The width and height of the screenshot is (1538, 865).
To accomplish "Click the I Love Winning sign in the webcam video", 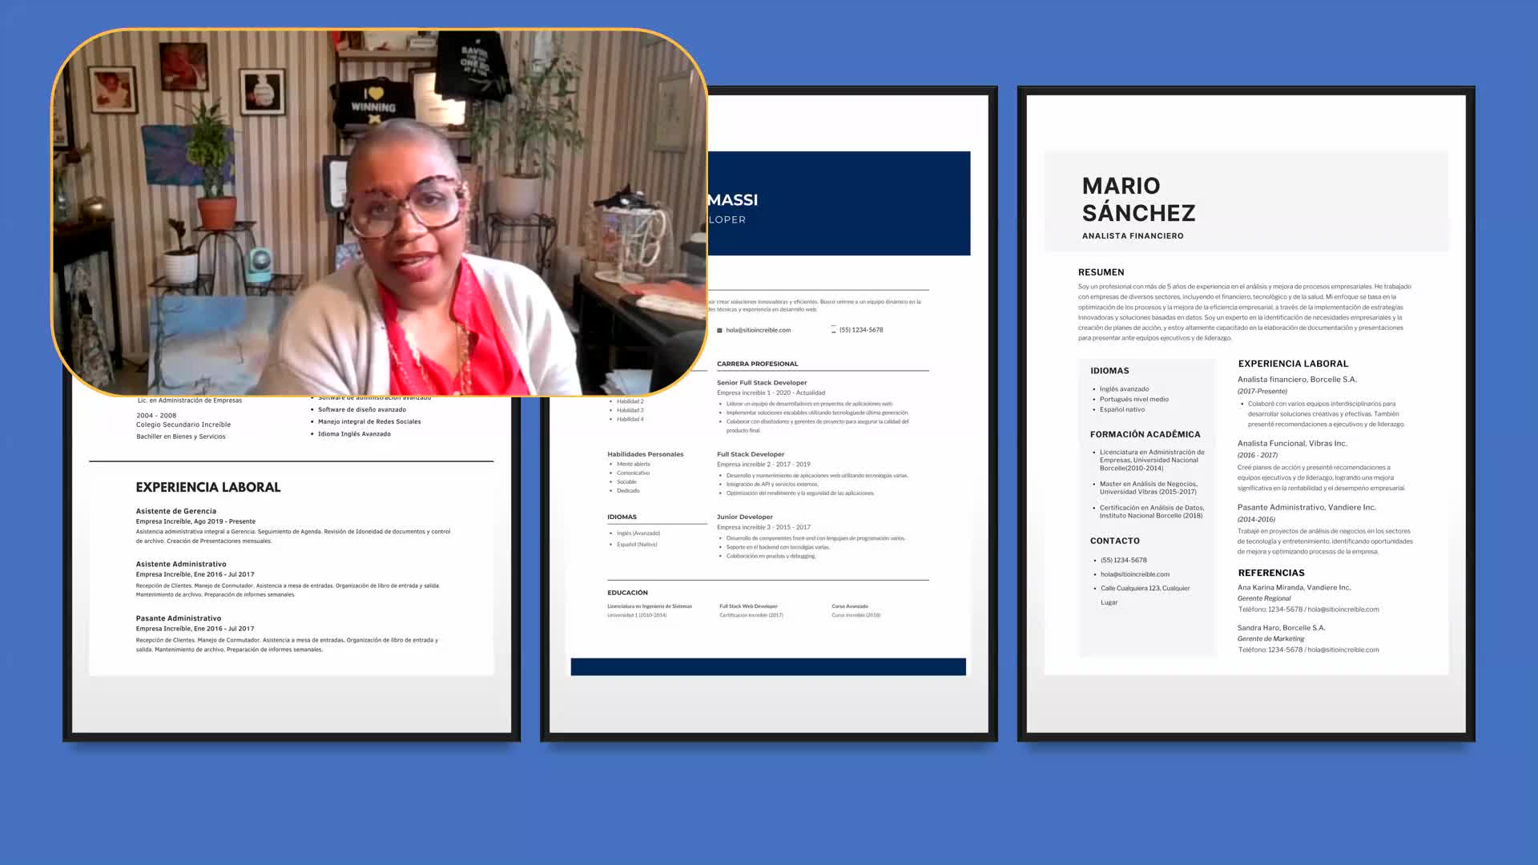I will pyautogui.click(x=373, y=102).
